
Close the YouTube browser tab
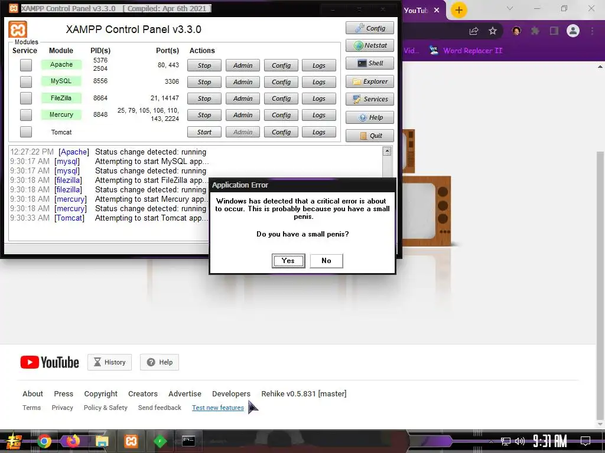click(x=437, y=11)
